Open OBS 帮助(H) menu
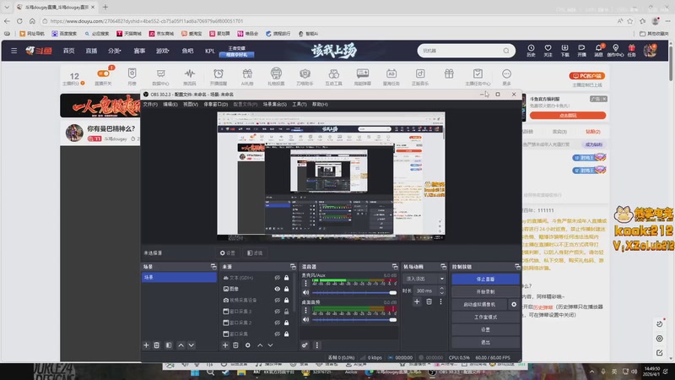This screenshot has height=380, width=675. pyautogui.click(x=320, y=104)
